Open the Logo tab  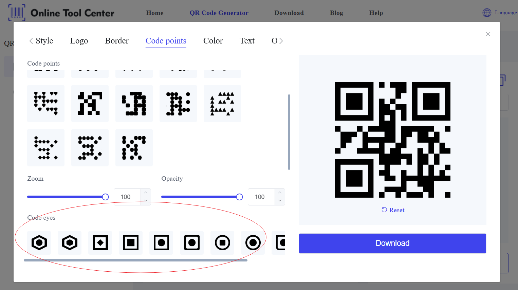click(x=79, y=41)
